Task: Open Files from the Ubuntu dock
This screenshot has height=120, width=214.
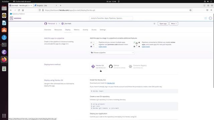Action: [4, 8]
